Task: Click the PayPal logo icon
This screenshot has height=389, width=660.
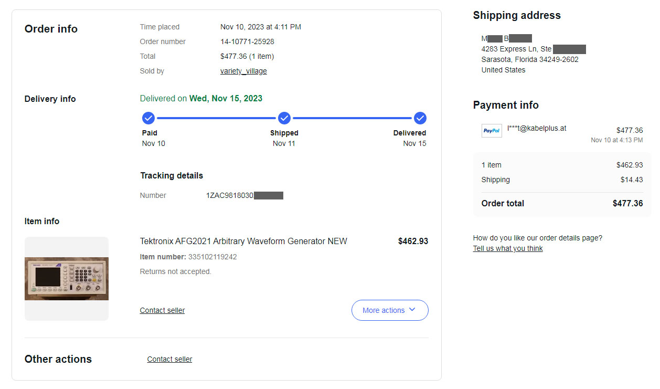Action: (x=492, y=131)
